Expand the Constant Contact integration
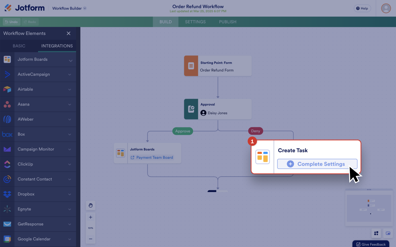This screenshot has height=247, width=396. (x=70, y=179)
